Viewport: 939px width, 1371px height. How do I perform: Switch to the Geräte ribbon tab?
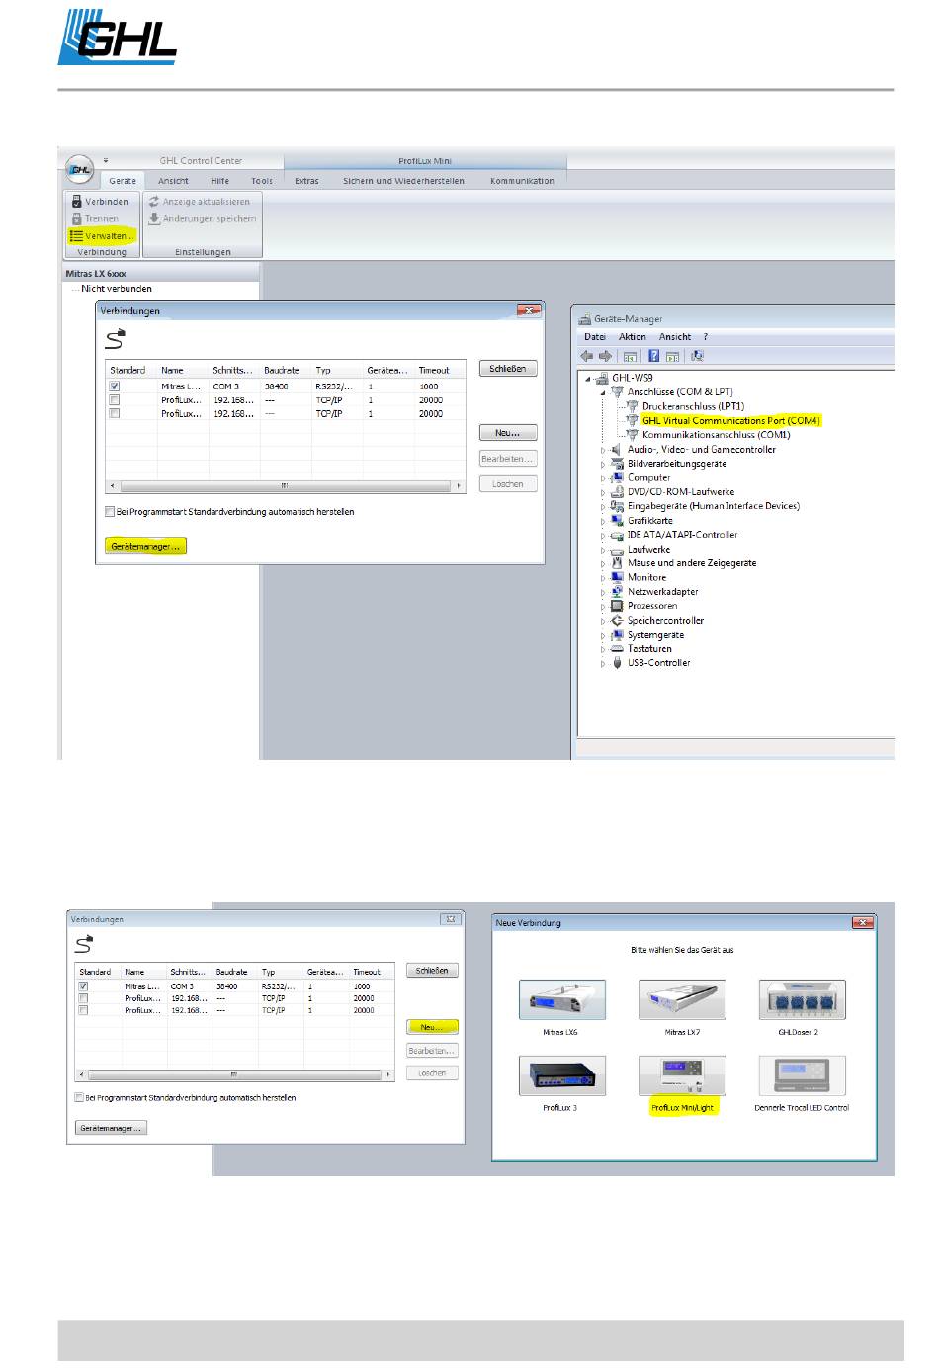click(x=123, y=181)
